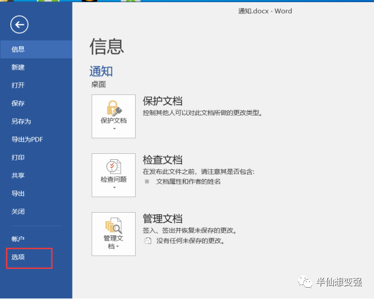The width and height of the screenshot is (374, 299).
Task: Click the 保护文档 section heading
Action: click(x=163, y=101)
